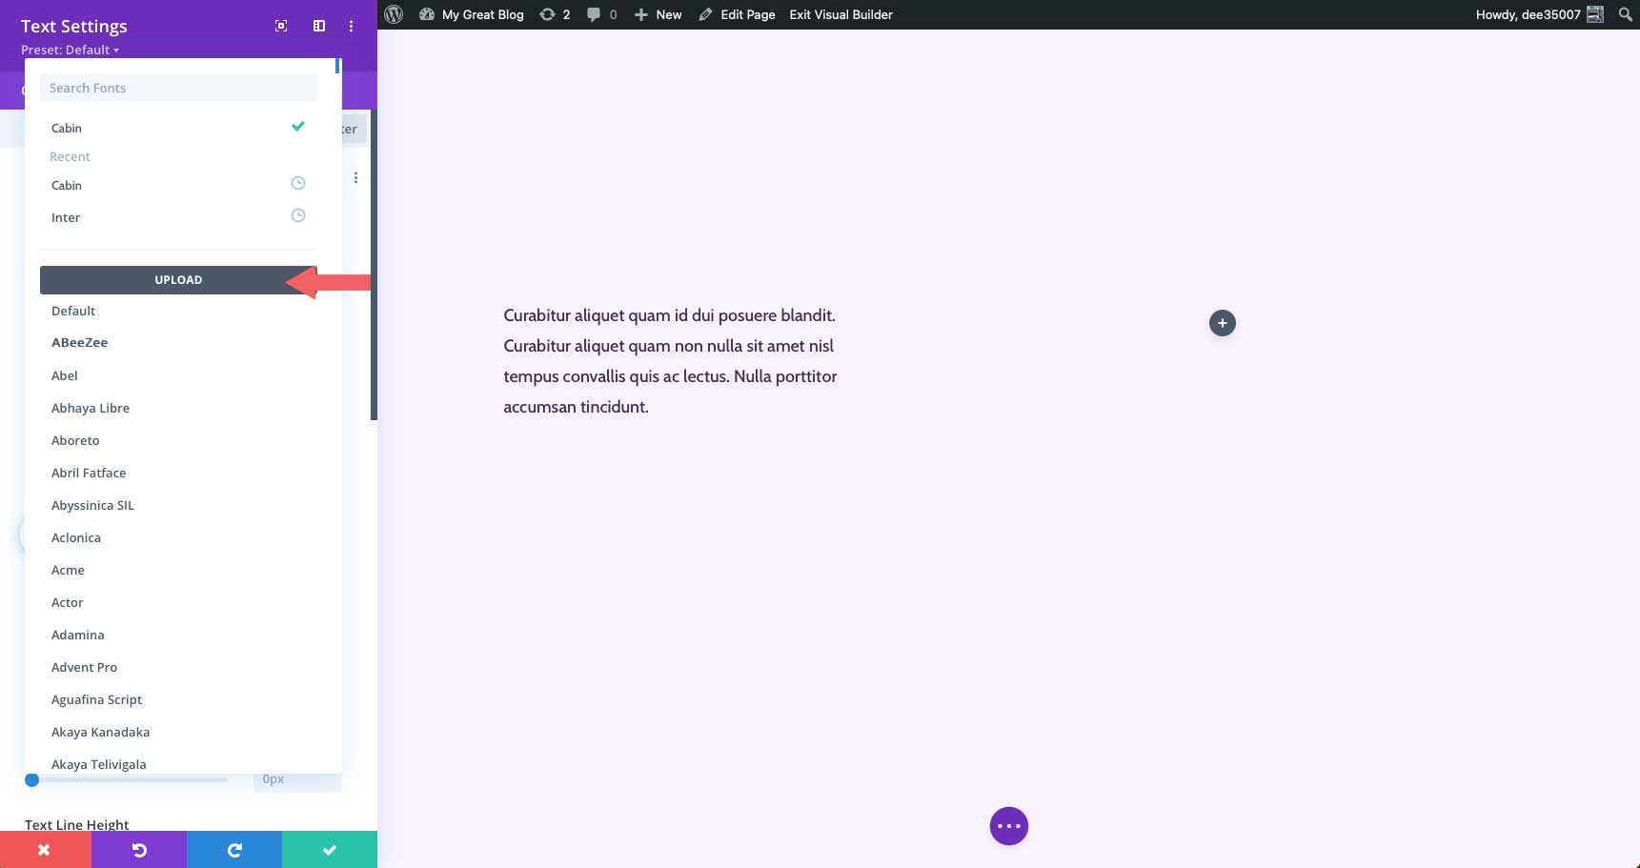This screenshot has height=868, width=1640.
Task: Click the checkmark next to the Cabin font
Action: [298, 125]
